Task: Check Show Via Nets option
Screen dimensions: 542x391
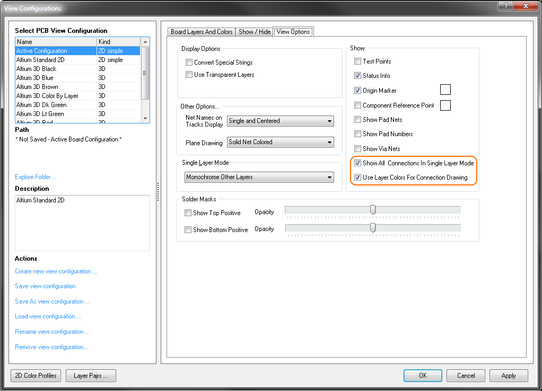Action: pyautogui.click(x=358, y=149)
